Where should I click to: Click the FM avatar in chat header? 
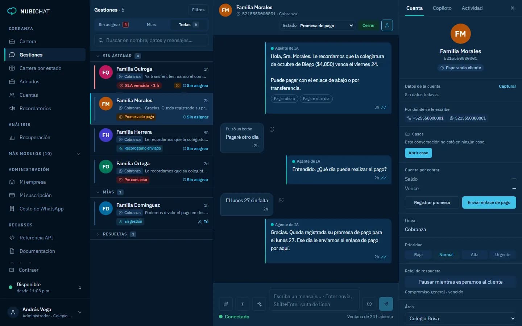(x=225, y=10)
